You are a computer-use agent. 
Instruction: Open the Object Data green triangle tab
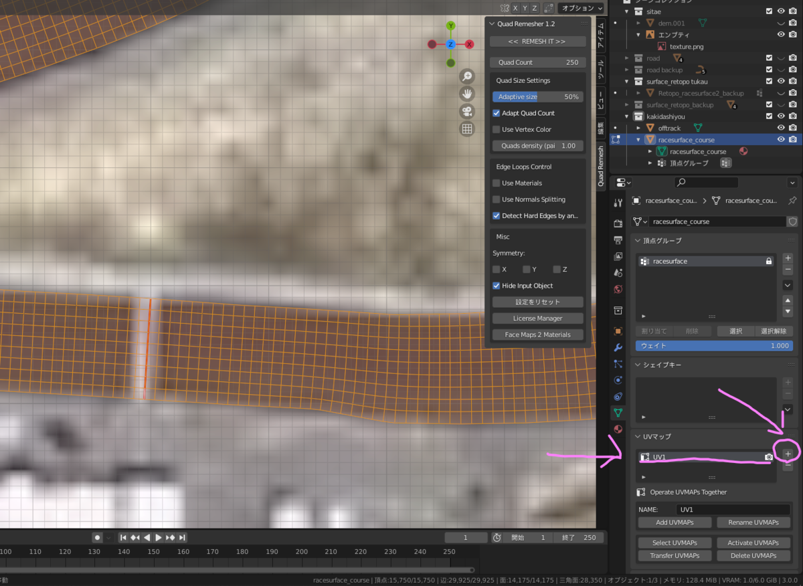pyautogui.click(x=618, y=413)
